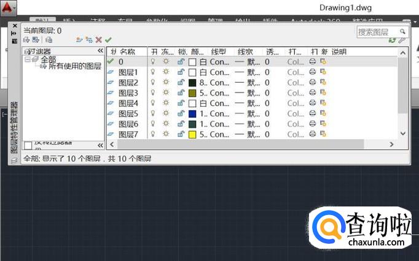Sort by 线型 column header
The height and width of the screenshot is (261, 419).
pos(219,51)
